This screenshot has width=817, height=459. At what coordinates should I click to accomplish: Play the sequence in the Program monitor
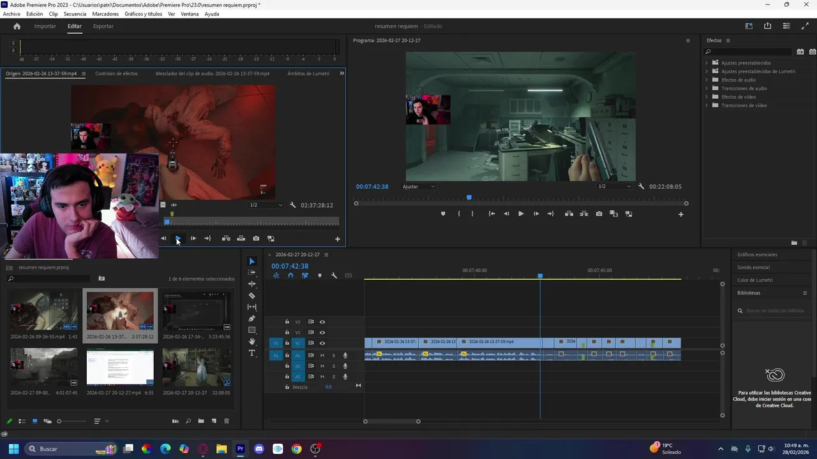[521, 214]
